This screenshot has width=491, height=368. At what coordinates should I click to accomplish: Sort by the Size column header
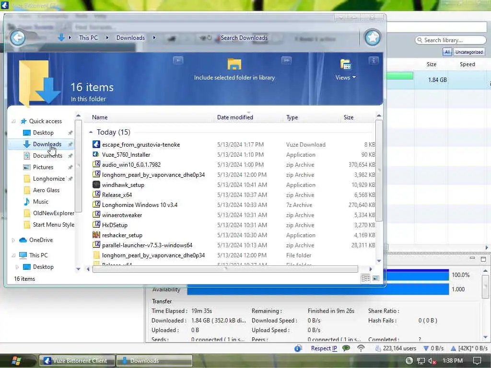coord(349,117)
